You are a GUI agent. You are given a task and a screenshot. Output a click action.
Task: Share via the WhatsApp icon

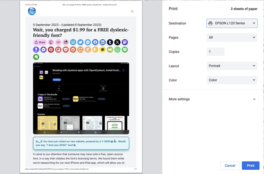pos(117,50)
